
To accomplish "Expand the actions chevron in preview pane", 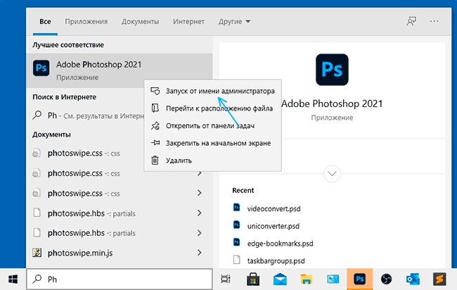I will [332, 174].
